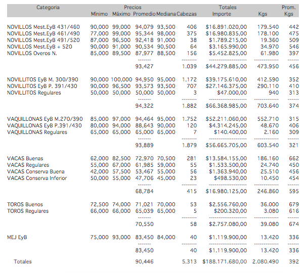
Task: Click the overall average price 90,446
Action: 144,262
